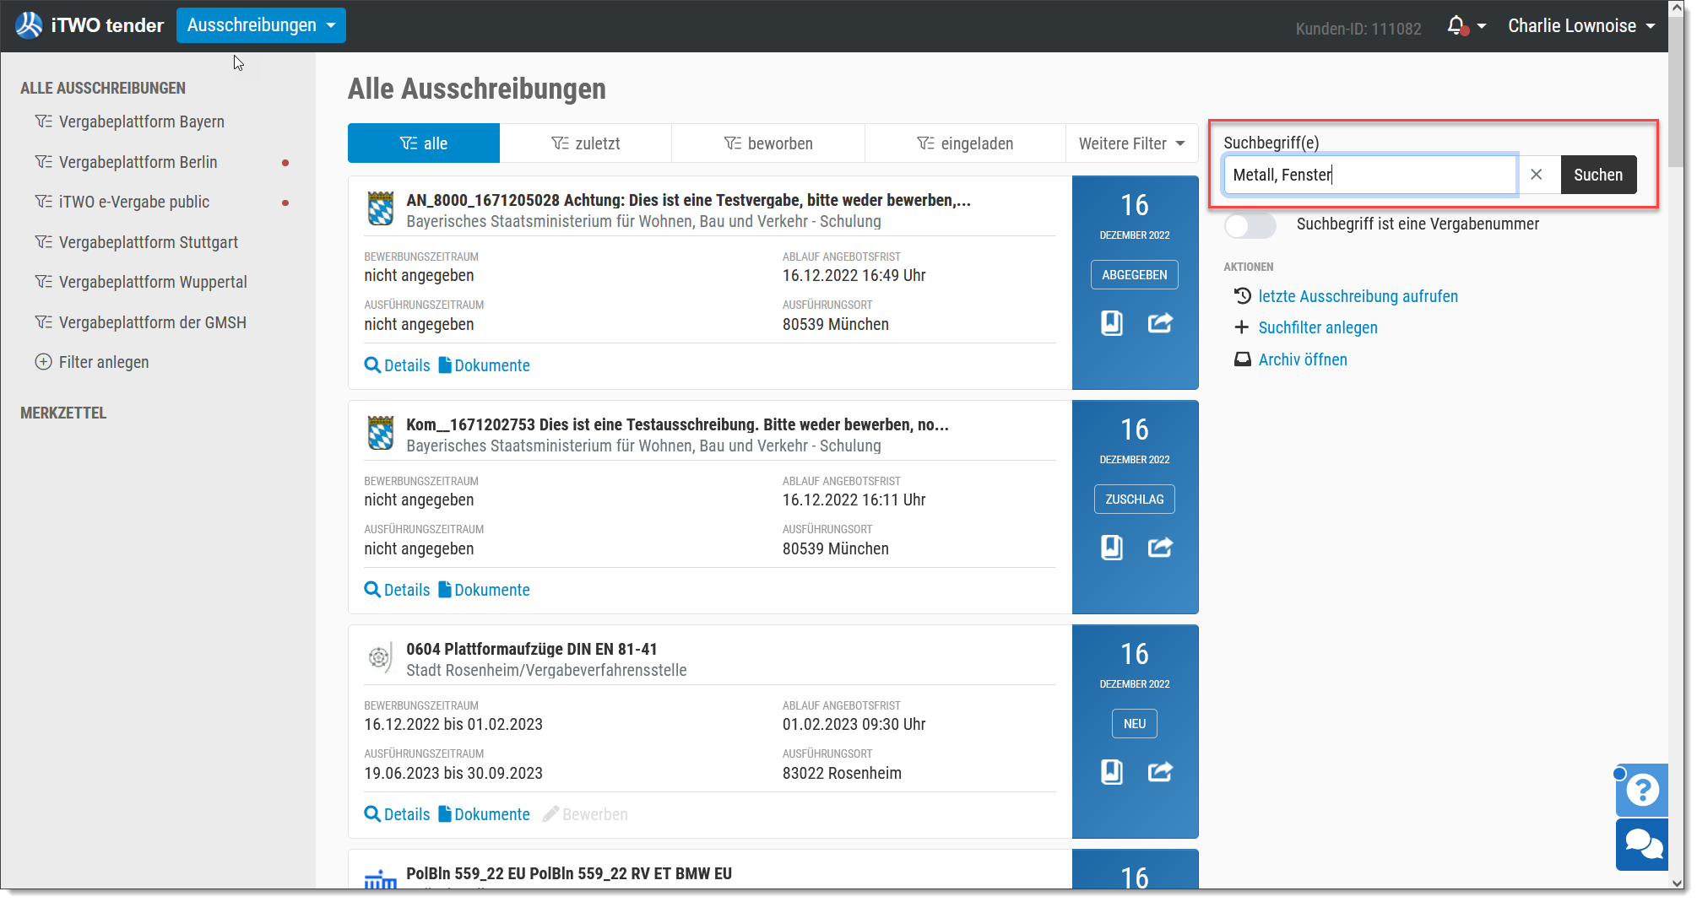Click the Bavarian crest of AN_8000 tender
The image size is (1697, 902).
coord(381,208)
